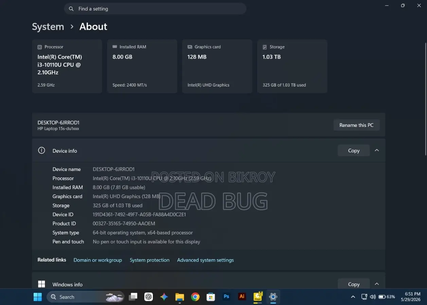Restore down the Settings window
This screenshot has height=305, width=427.
[x=403, y=5]
